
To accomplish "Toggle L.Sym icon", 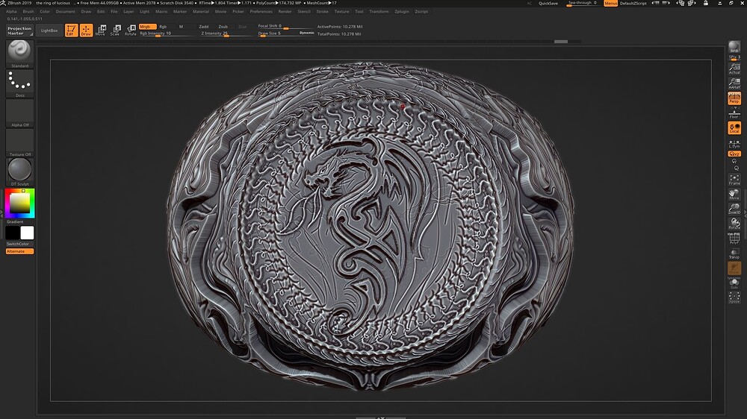I will point(734,144).
